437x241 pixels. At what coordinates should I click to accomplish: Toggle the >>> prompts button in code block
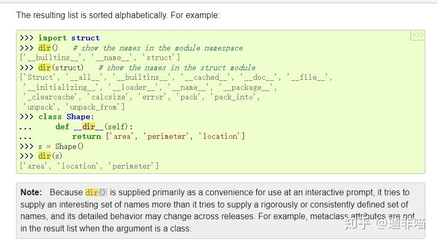(417, 36)
